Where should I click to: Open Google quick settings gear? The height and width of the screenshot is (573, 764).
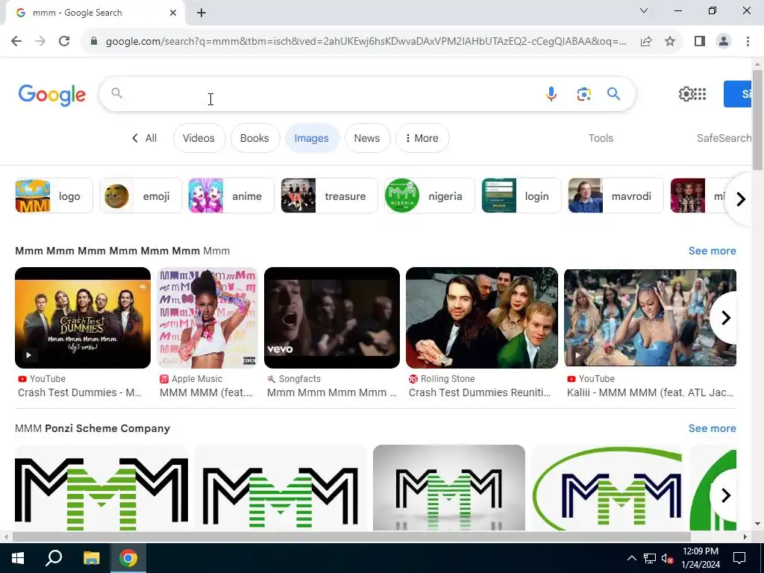(x=685, y=94)
